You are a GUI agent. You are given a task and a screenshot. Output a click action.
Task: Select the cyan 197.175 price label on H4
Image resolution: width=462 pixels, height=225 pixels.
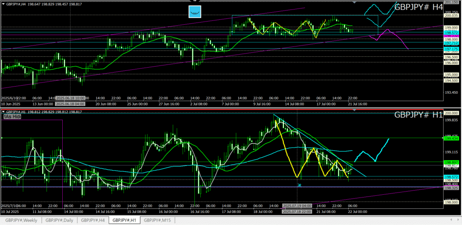pos(452,49)
